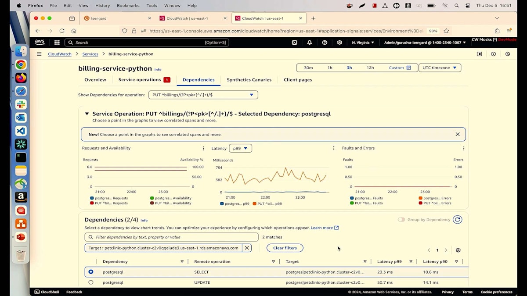This screenshot has height=296, width=527.
Task: Set time range to 30m
Action: 308,68
